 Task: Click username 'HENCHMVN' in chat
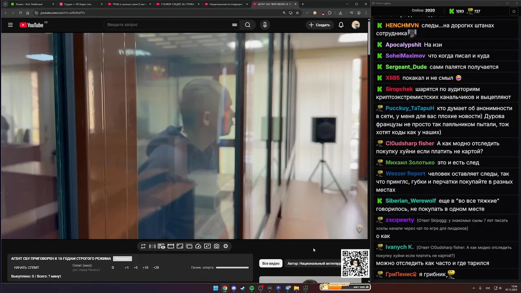click(x=402, y=25)
